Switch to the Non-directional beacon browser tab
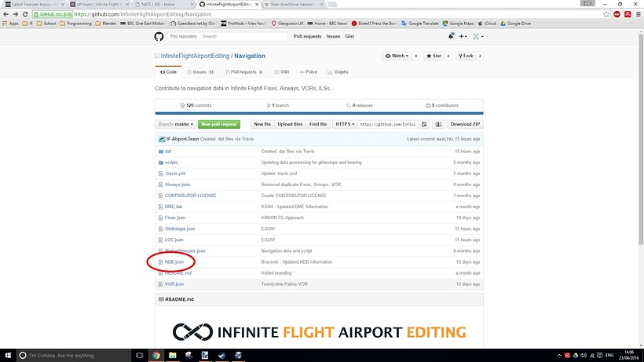This screenshot has width=644, height=362. pyautogui.click(x=294, y=4)
